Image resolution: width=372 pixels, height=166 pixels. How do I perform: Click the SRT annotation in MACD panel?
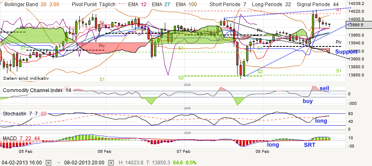coord(310,145)
